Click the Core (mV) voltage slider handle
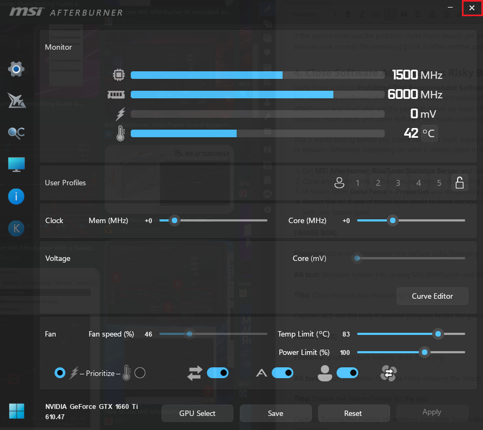The height and width of the screenshot is (430, 483). pos(357,258)
